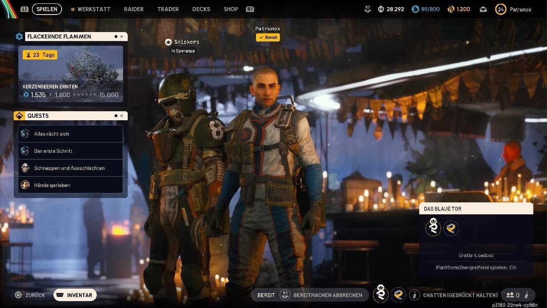Click the 23 Tage timer badge
This screenshot has width=547, height=308.
tap(40, 55)
